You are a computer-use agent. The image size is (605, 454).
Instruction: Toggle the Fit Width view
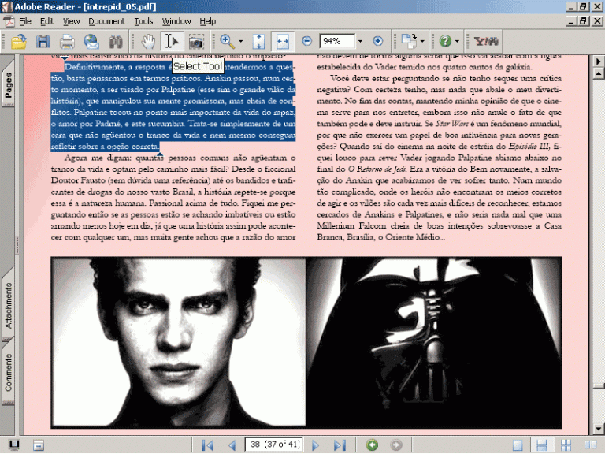point(283,41)
